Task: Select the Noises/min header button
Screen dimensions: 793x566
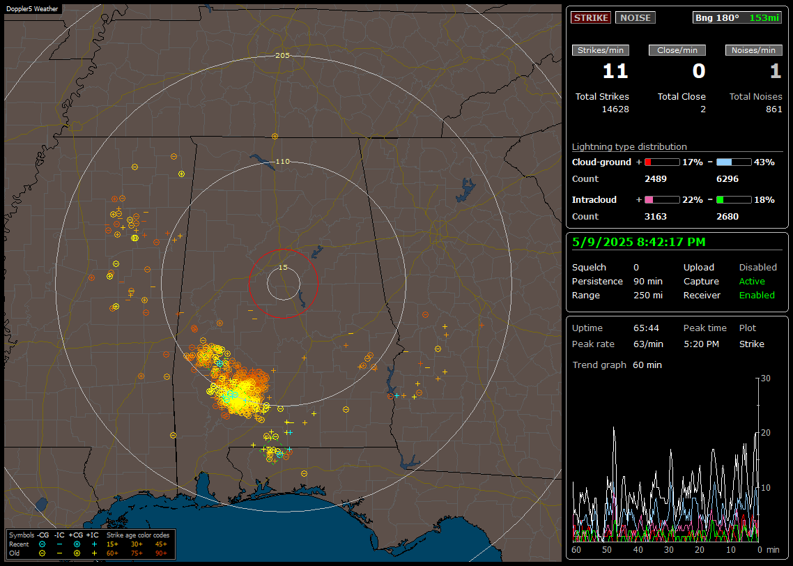Action: pos(753,50)
